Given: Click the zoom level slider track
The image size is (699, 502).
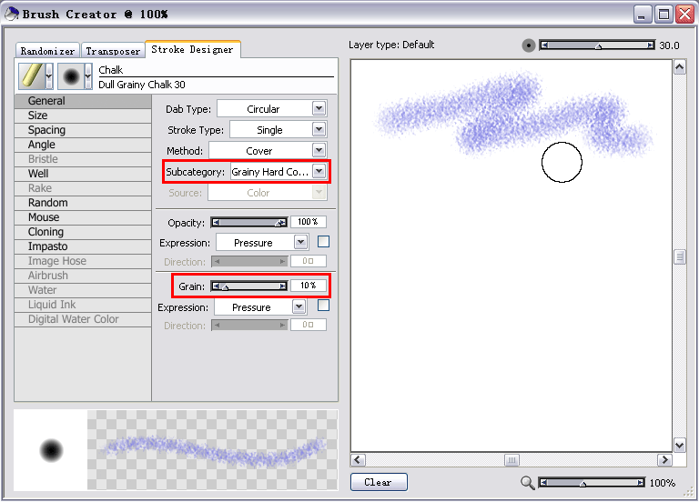Looking at the screenshot, I should [x=596, y=483].
